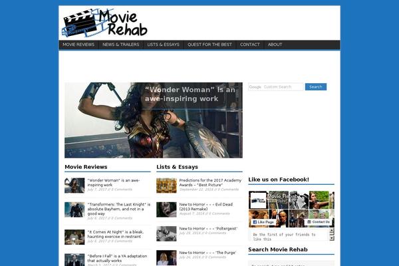Viewport: 399px width, 266px height.
Task: Click the Academy Awards predictions thumbnail
Action: 166,186
